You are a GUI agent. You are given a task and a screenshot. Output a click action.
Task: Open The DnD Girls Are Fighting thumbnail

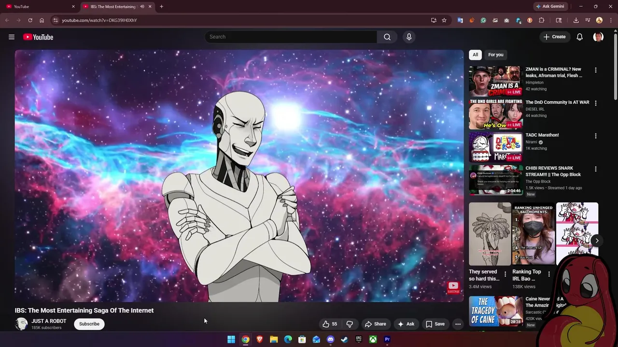pos(495,114)
